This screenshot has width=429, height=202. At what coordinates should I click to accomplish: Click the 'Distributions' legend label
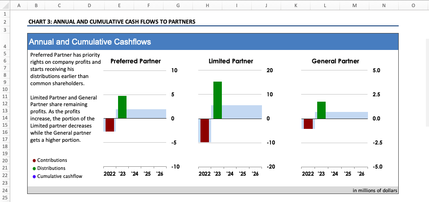[x=51, y=168]
